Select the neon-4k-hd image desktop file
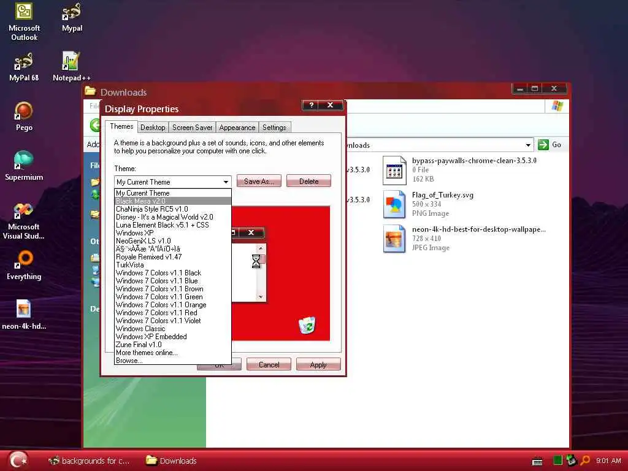 click(24, 315)
